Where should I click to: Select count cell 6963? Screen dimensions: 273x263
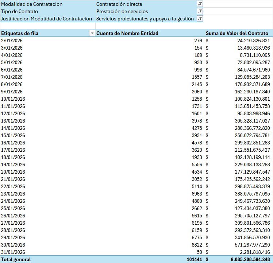pyautogui.click(x=197, y=194)
